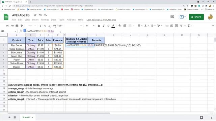This screenshot has width=216, height=121.
Task: Open the Format menu
Action: pos(45,20)
